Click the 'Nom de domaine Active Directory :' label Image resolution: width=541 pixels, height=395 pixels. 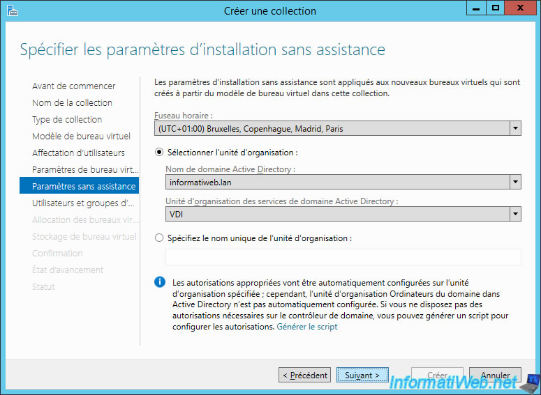230,169
